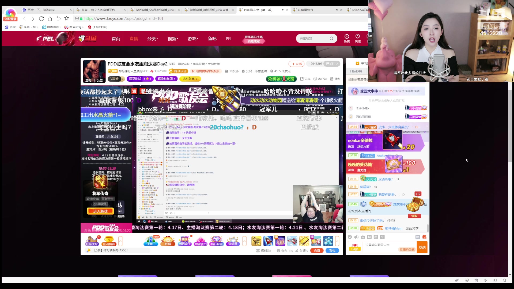
Task: Select the gold rocket gift icon
Action: pyautogui.click(x=256, y=241)
